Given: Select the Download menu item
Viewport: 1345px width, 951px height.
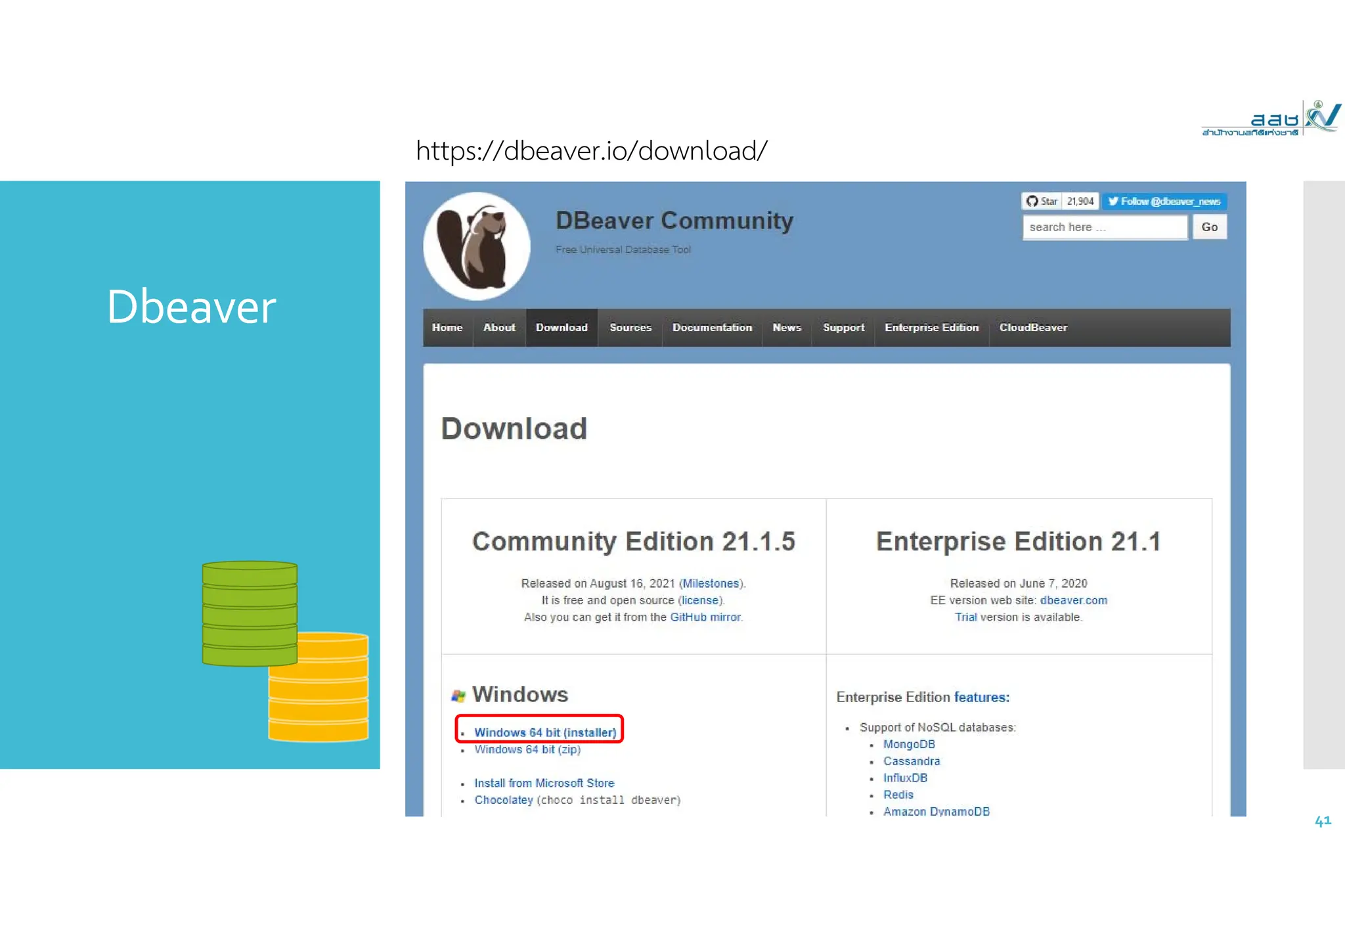Looking at the screenshot, I should (562, 327).
